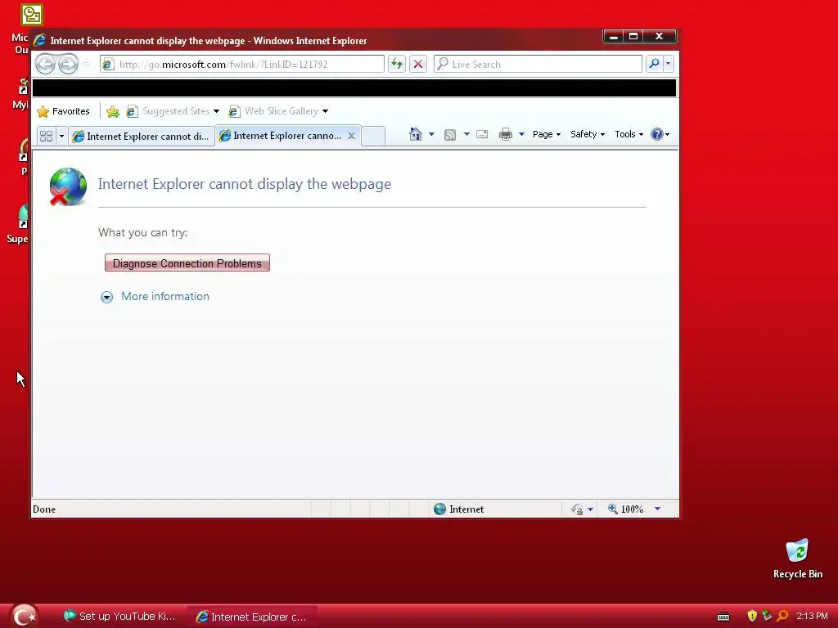Image resolution: width=838 pixels, height=628 pixels.
Task: Click the Suggested Sites page icon
Action: [132, 111]
